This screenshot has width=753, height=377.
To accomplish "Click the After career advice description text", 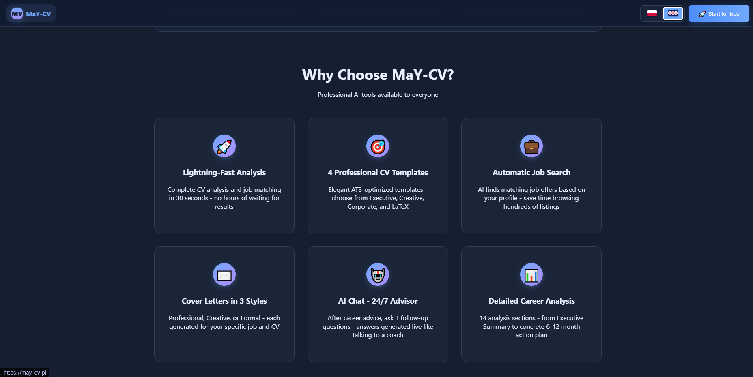I will (x=378, y=327).
